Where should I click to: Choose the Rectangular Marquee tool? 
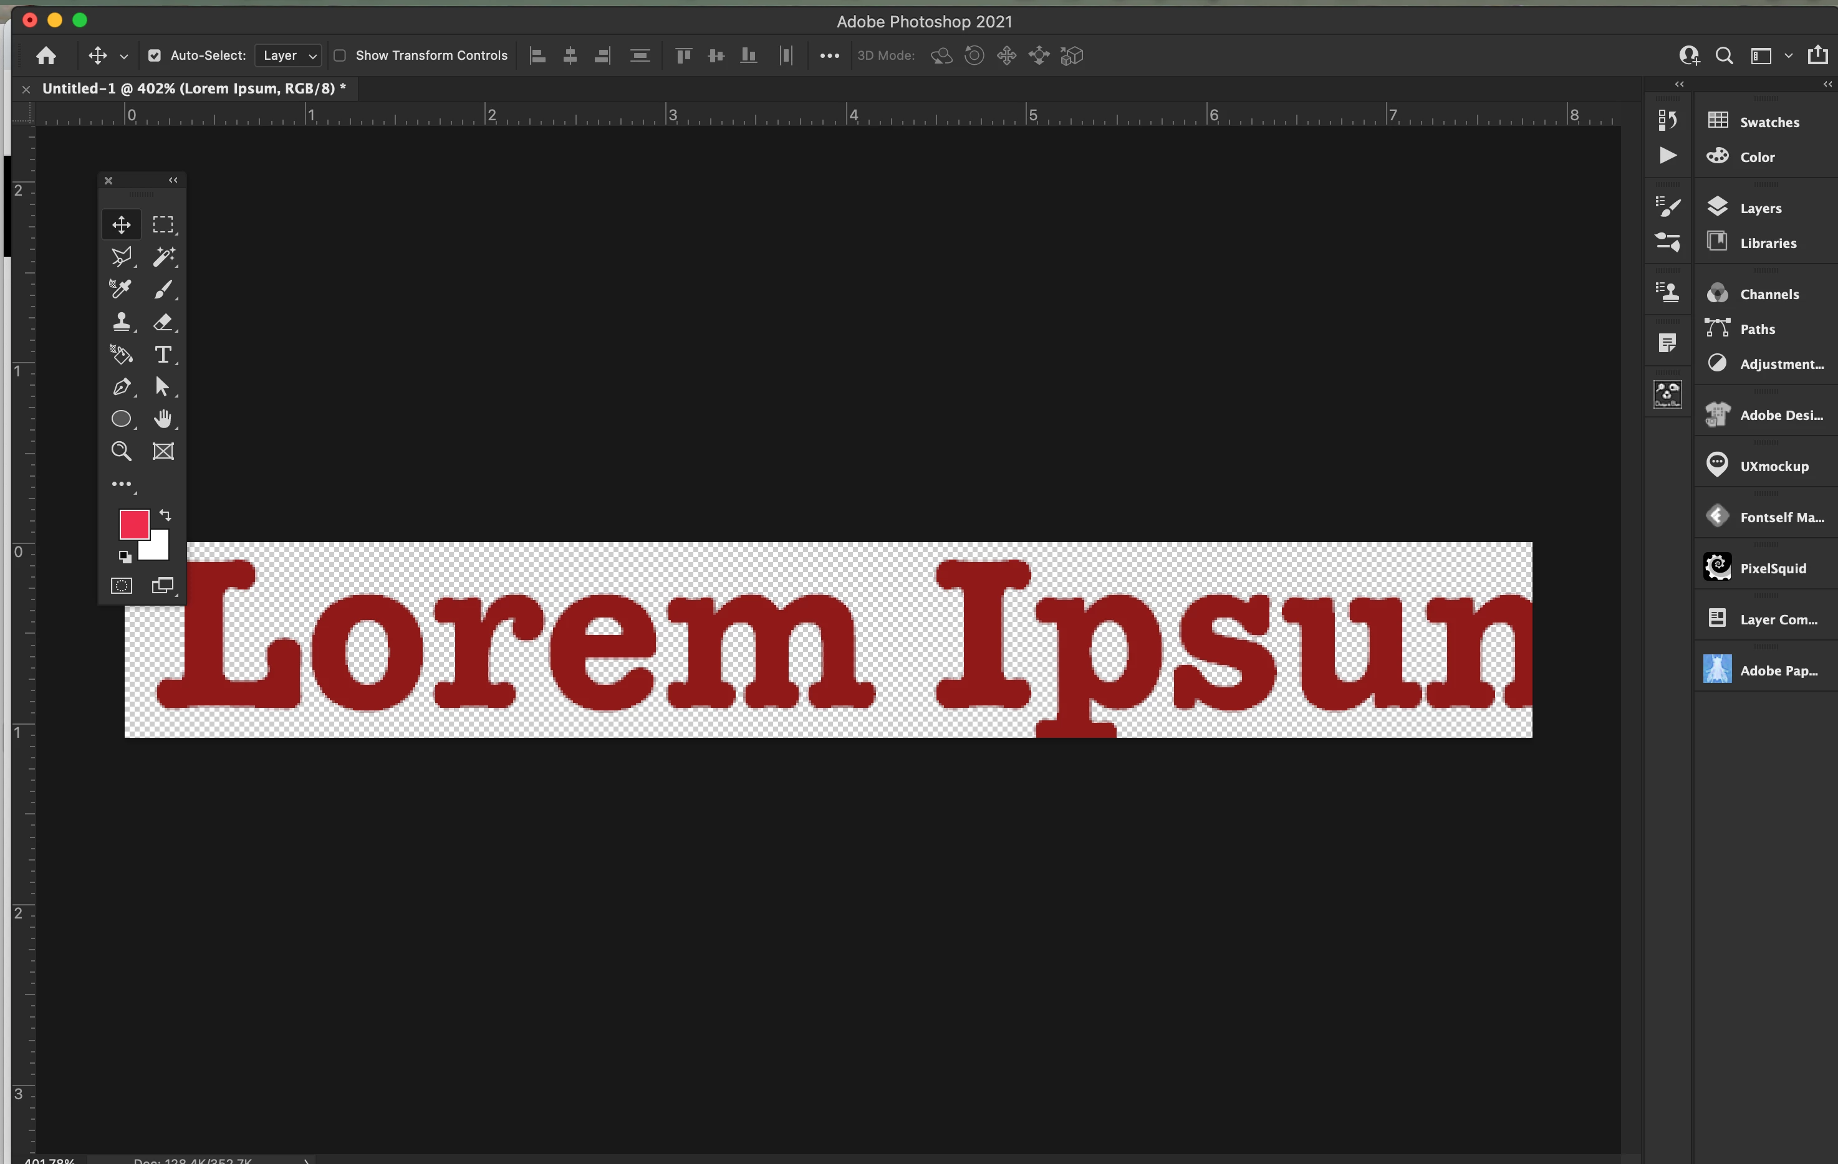(163, 224)
